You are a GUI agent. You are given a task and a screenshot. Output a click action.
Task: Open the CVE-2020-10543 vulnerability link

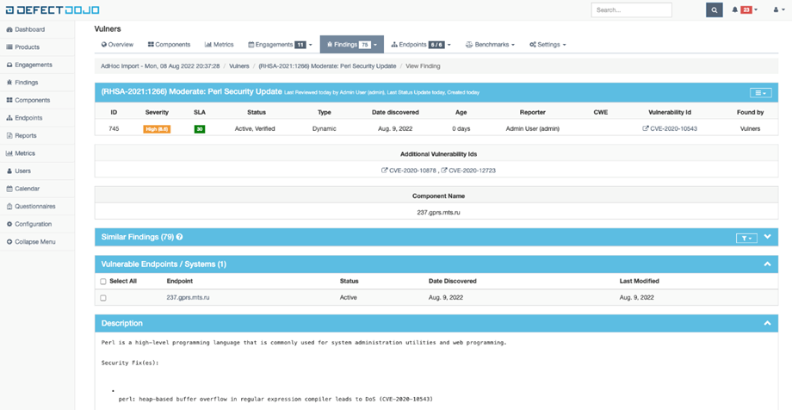point(669,129)
